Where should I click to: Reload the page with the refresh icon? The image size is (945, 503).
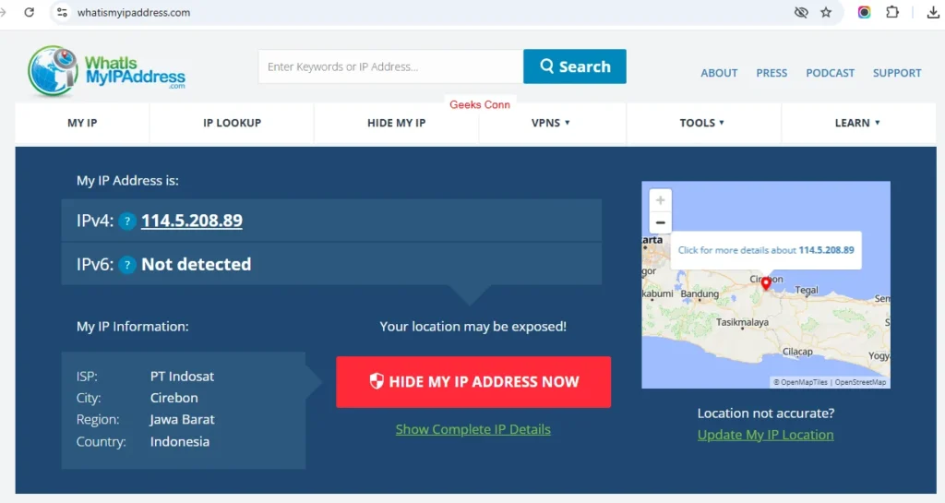click(x=29, y=12)
